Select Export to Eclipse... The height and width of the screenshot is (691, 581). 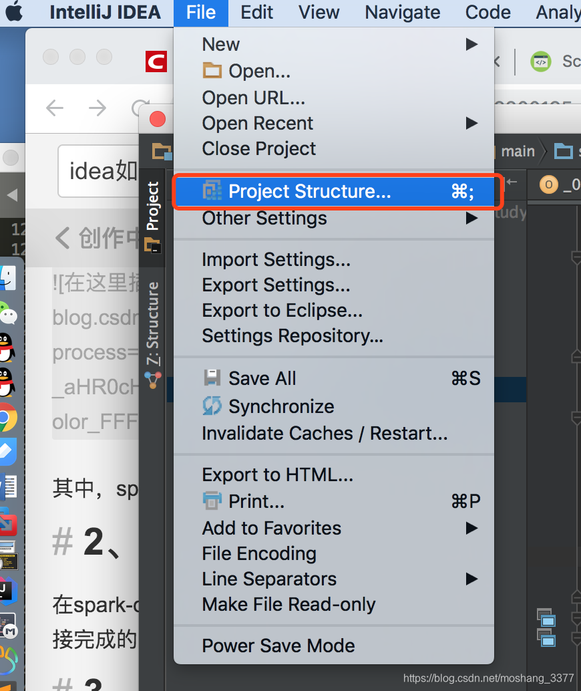tap(334, 311)
